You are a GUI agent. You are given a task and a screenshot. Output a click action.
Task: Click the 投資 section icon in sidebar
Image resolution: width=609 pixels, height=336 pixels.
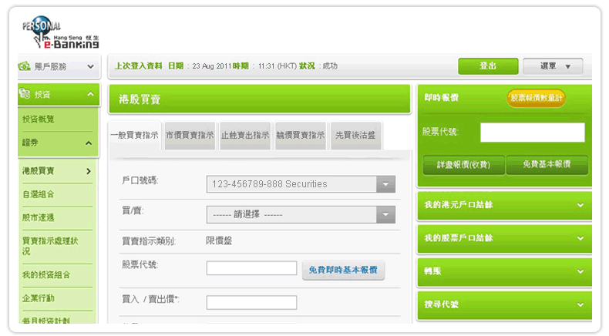pyautogui.click(x=25, y=94)
